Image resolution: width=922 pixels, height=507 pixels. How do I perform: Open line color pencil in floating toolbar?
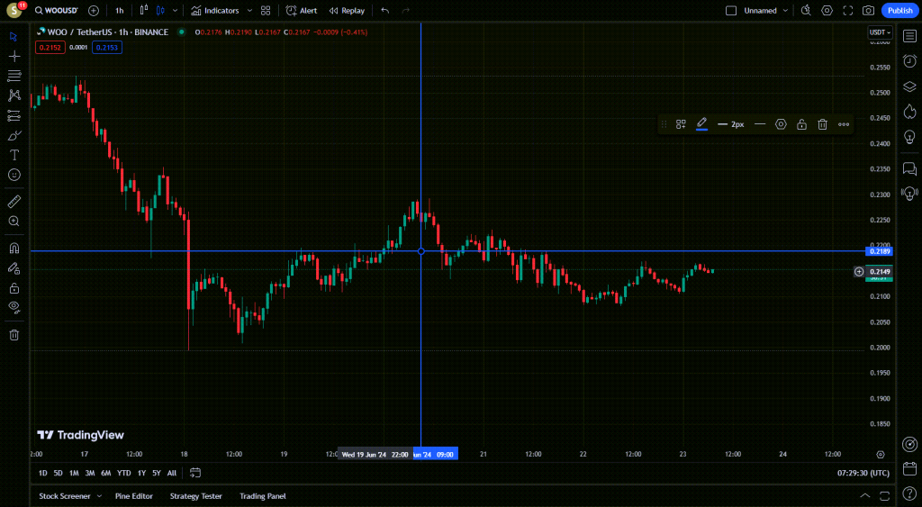(701, 123)
